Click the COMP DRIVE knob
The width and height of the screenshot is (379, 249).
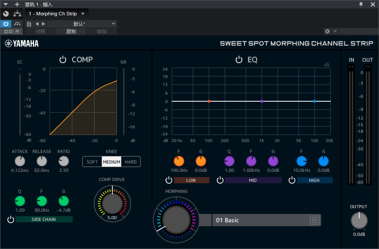click(112, 203)
